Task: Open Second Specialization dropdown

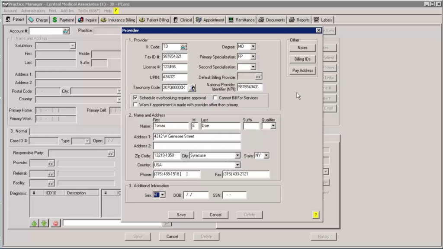Action: [253, 67]
